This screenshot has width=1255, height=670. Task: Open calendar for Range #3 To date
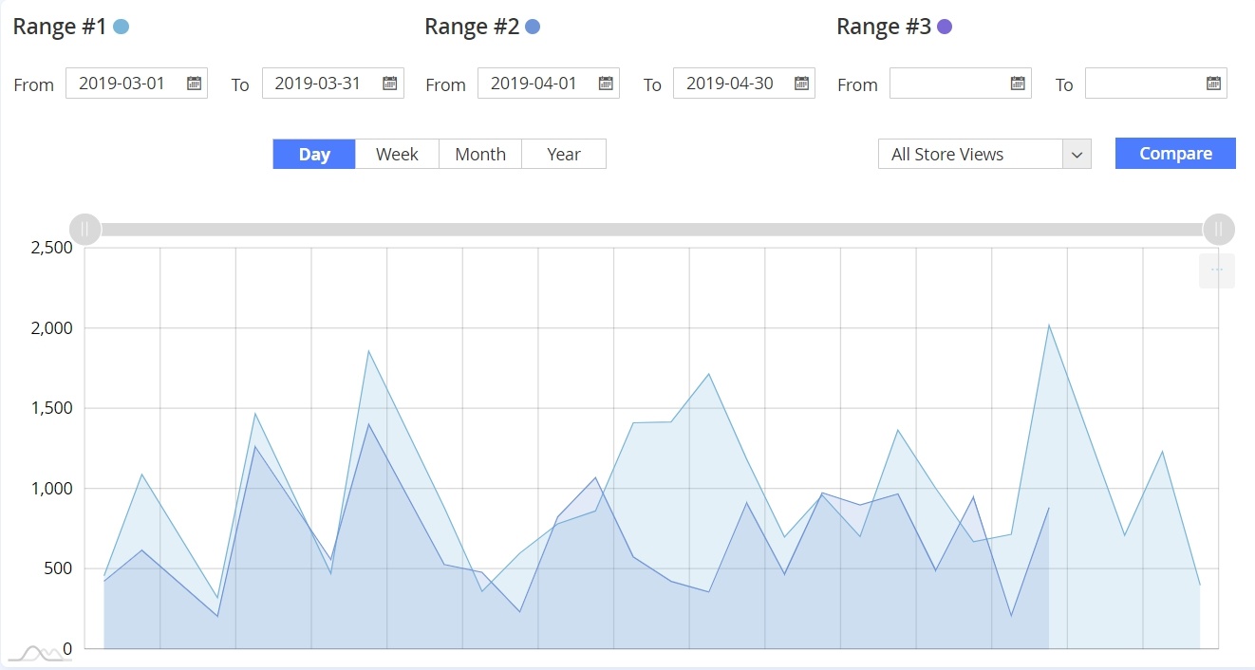point(1213,84)
